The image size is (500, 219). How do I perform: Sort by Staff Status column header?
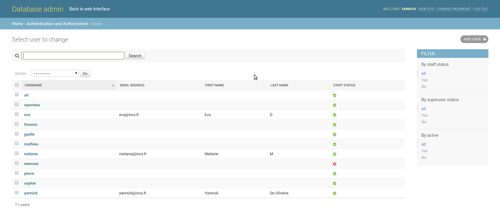point(344,85)
